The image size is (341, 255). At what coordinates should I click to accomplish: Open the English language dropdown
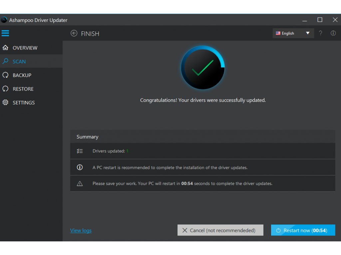tap(293, 33)
